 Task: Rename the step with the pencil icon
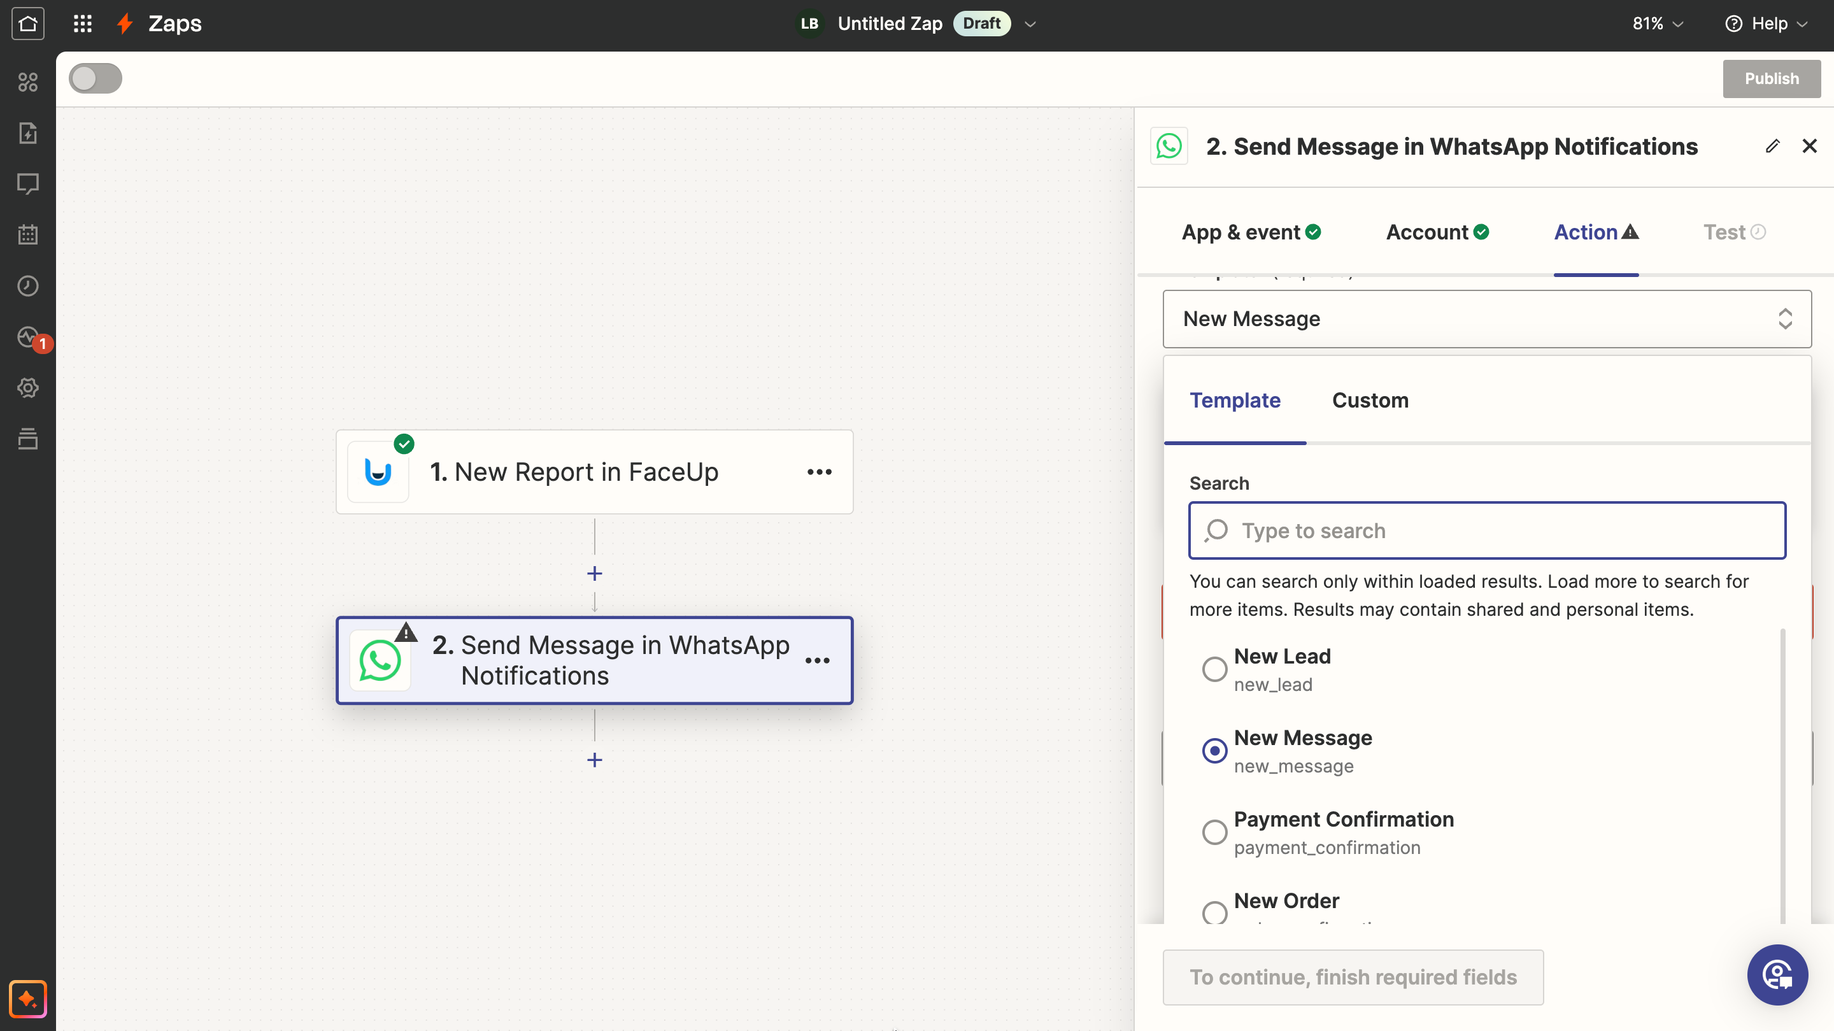coord(1773,146)
